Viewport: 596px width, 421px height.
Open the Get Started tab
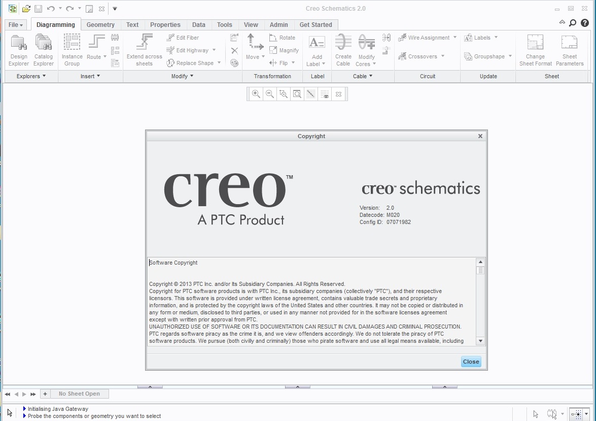point(315,25)
